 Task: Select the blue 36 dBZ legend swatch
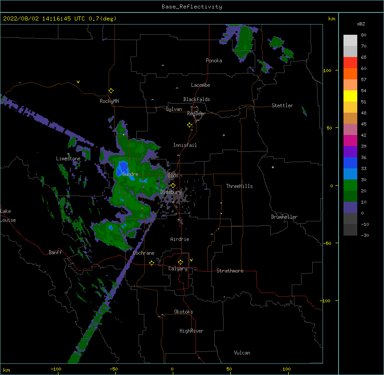pos(350,163)
